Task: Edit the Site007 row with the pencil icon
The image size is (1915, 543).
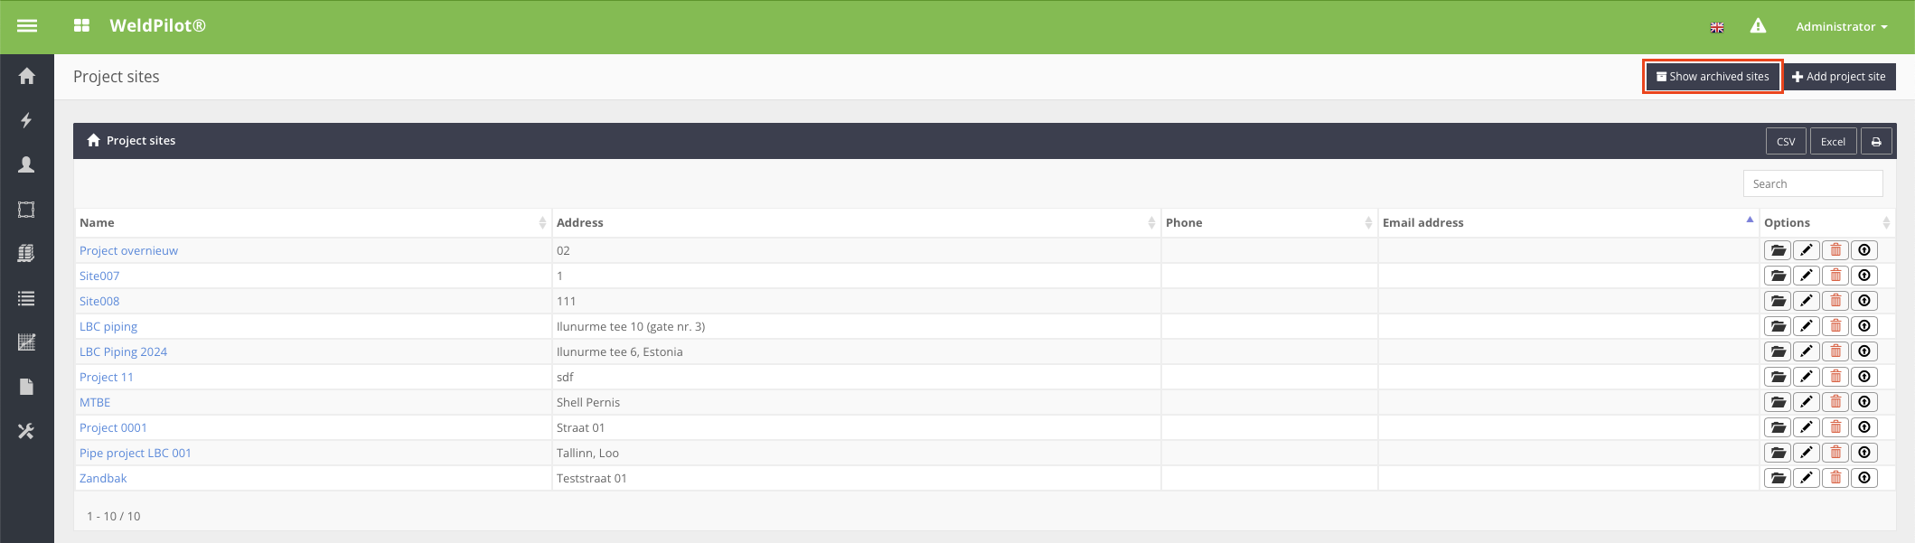Action: click(x=1807, y=276)
